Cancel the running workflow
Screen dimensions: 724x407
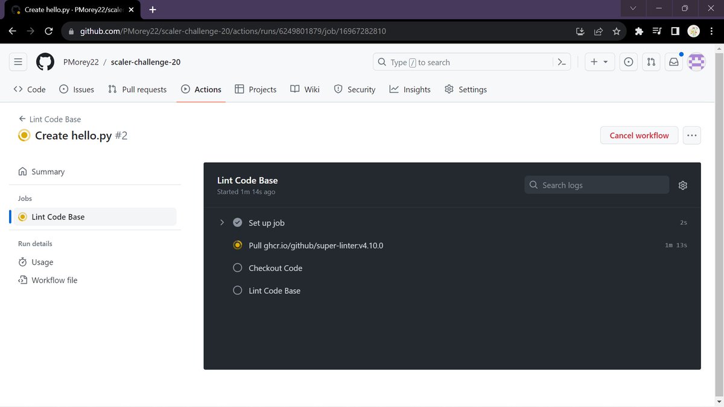[x=639, y=135]
